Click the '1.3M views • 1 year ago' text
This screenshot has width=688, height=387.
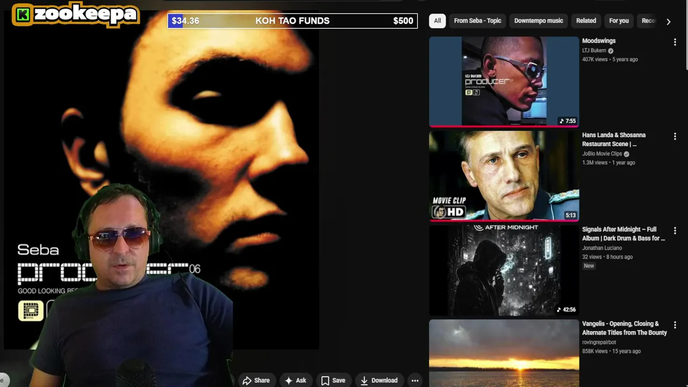pos(608,162)
